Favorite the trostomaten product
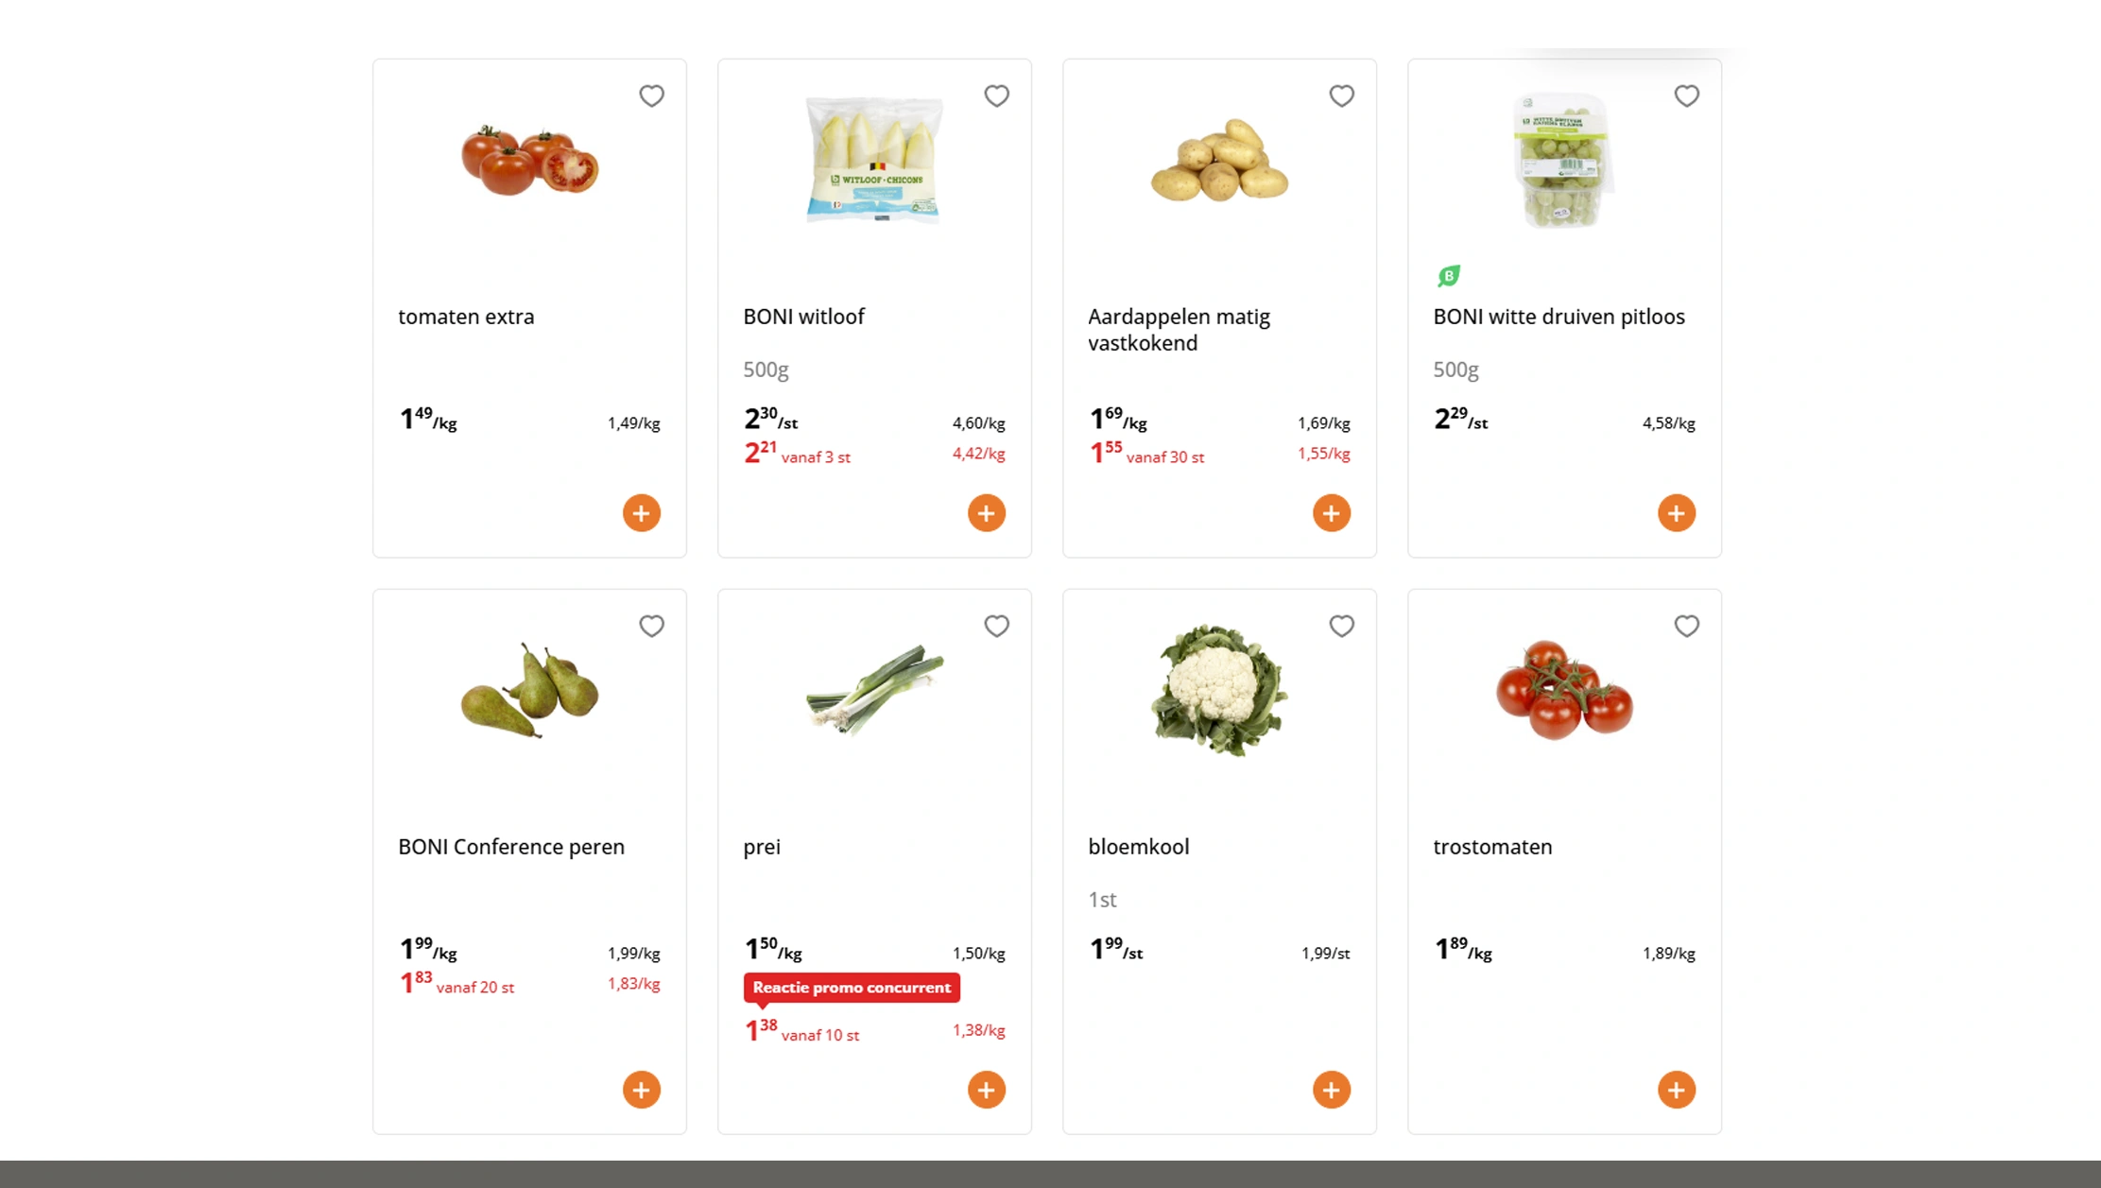The height and width of the screenshot is (1188, 2101). pyautogui.click(x=1687, y=626)
